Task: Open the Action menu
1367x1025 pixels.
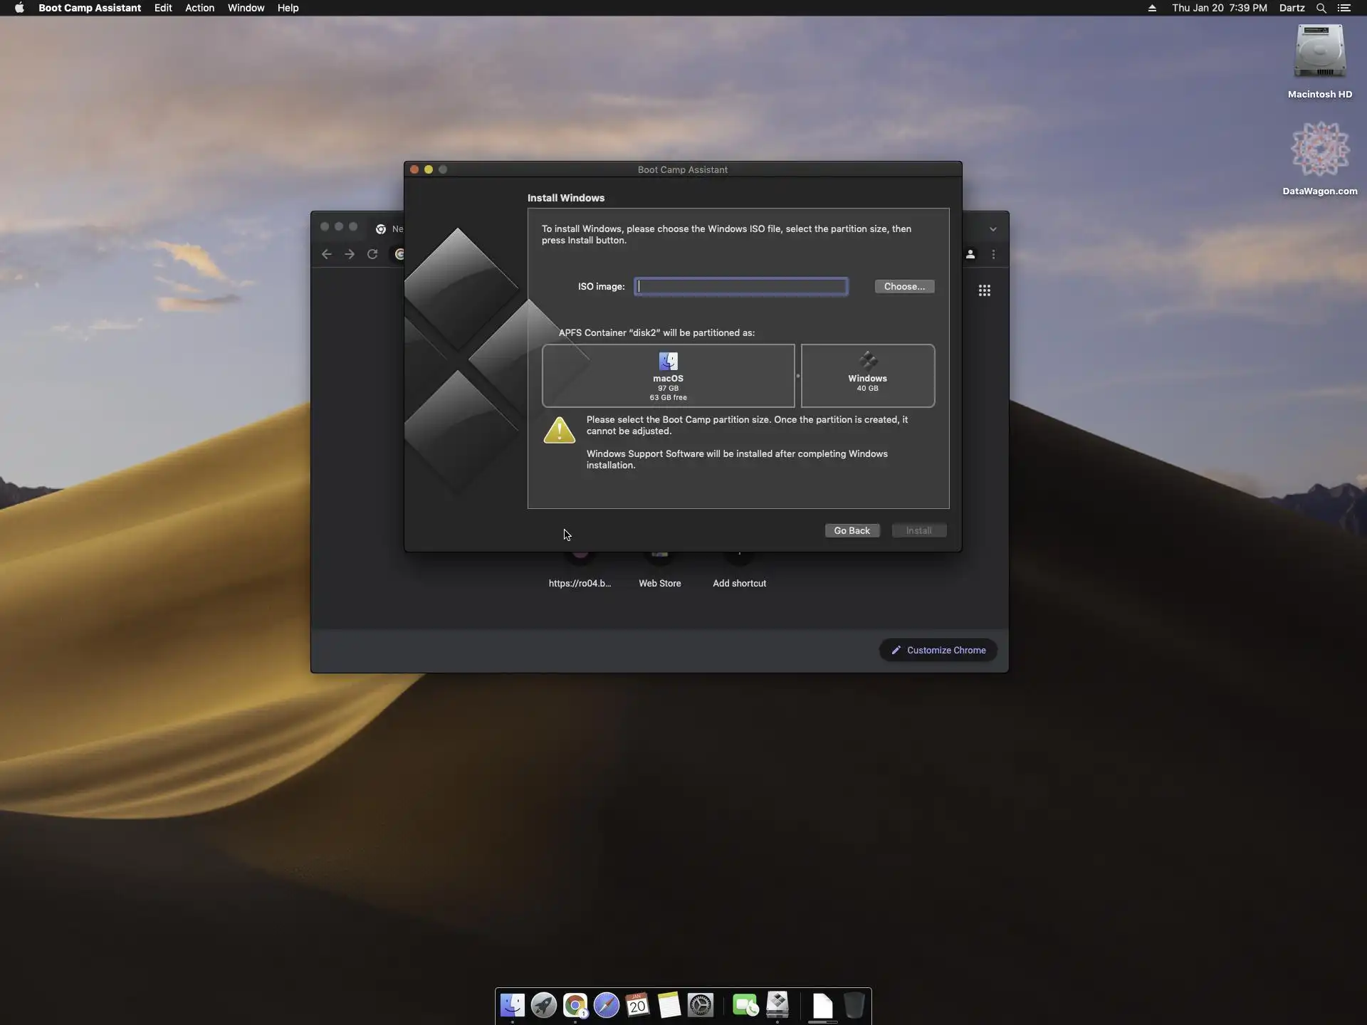Action: pos(199,8)
